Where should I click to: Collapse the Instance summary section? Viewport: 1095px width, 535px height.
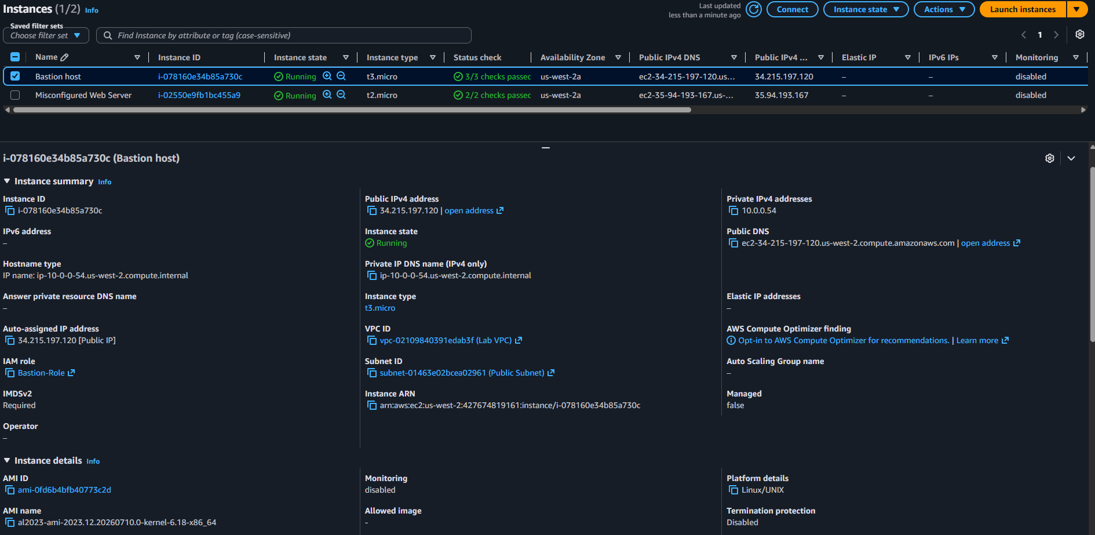tap(7, 181)
